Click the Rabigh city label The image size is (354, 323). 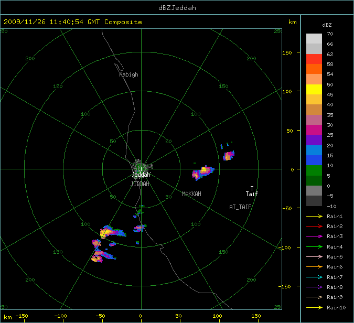[x=128, y=74]
